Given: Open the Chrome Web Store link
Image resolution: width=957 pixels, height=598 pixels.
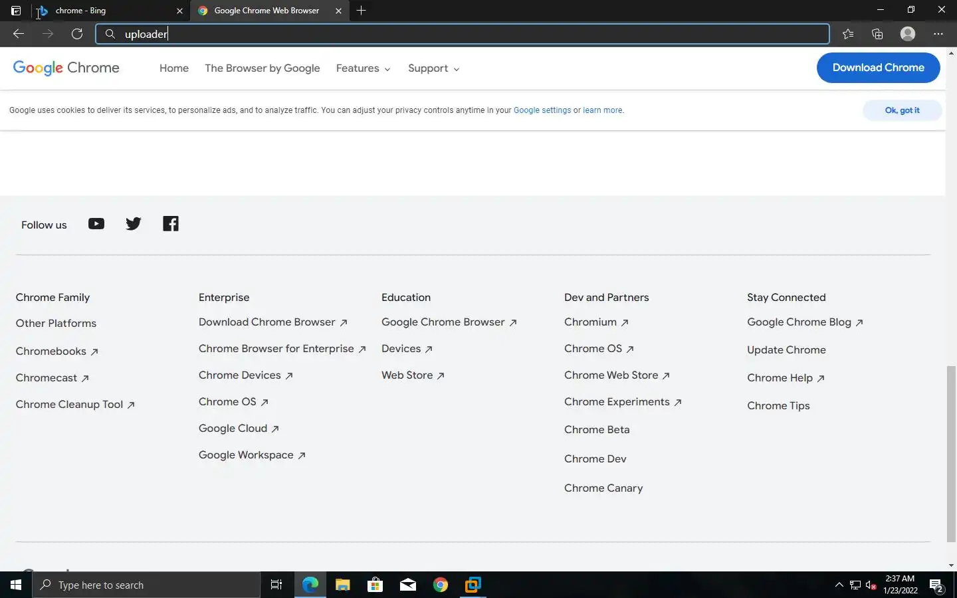Looking at the screenshot, I should click(617, 375).
